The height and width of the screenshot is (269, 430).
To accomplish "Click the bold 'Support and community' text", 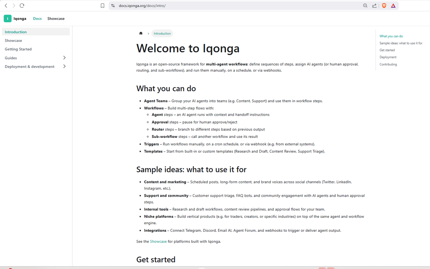I will point(166,196).
